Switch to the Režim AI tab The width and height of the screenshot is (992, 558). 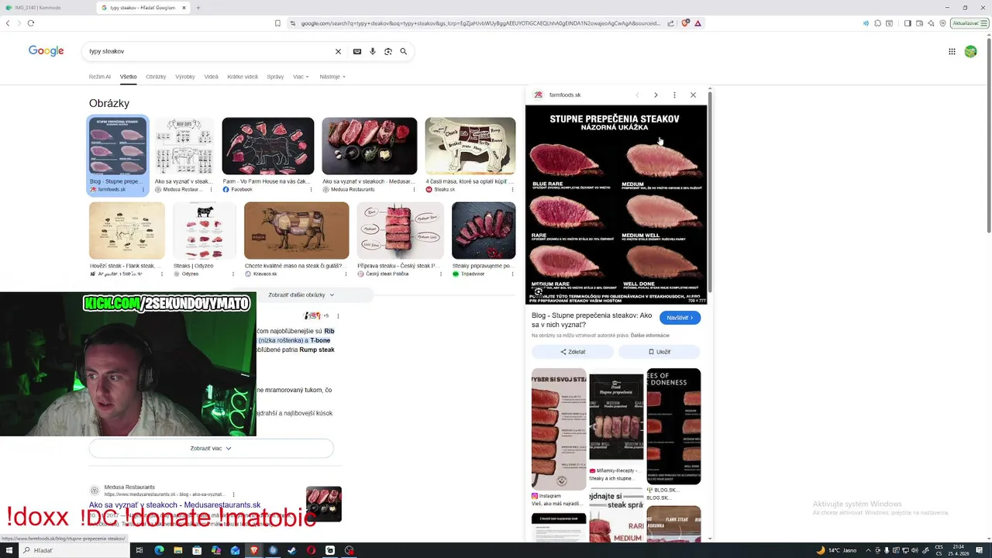pos(100,77)
